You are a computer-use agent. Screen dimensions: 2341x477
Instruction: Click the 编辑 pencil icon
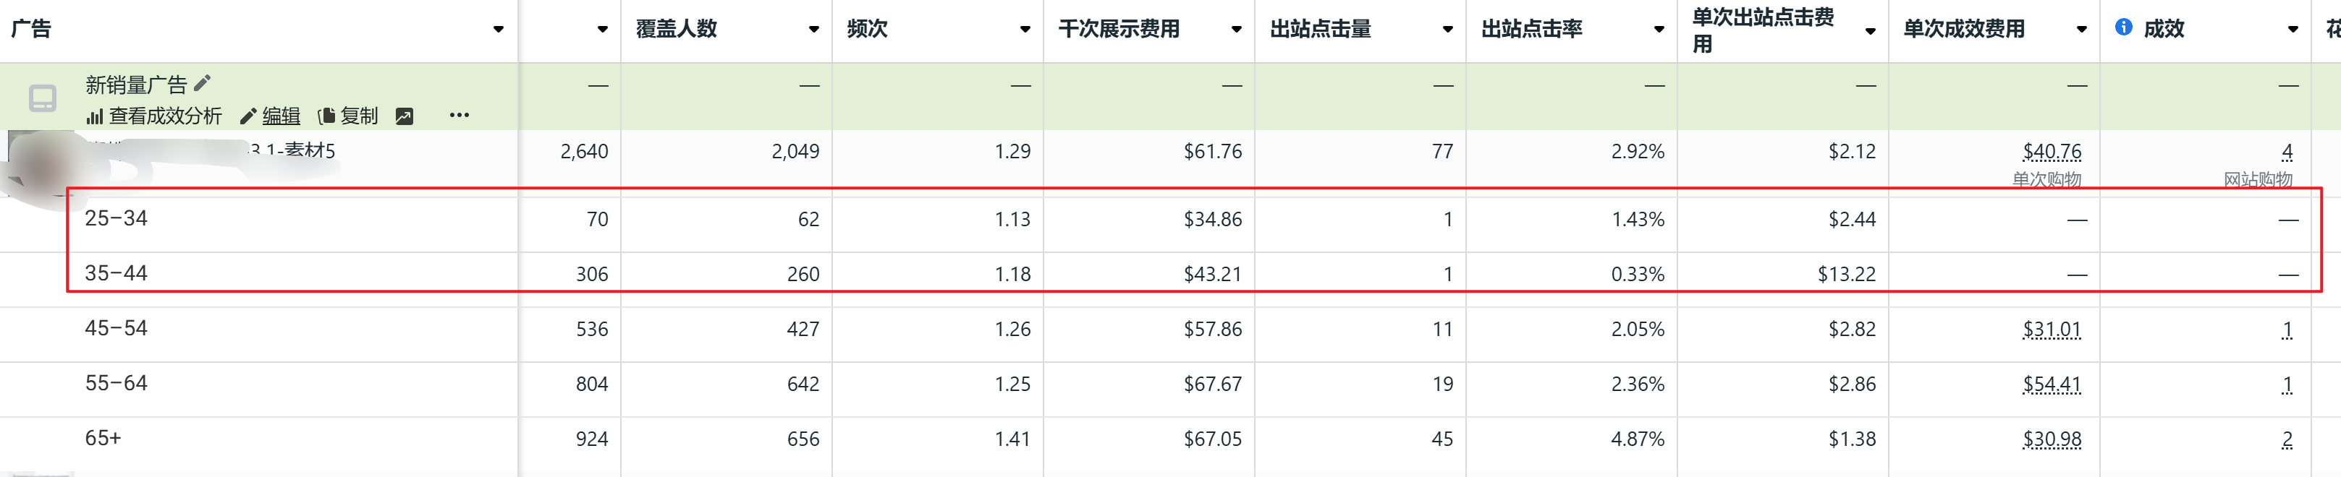click(x=247, y=116)
